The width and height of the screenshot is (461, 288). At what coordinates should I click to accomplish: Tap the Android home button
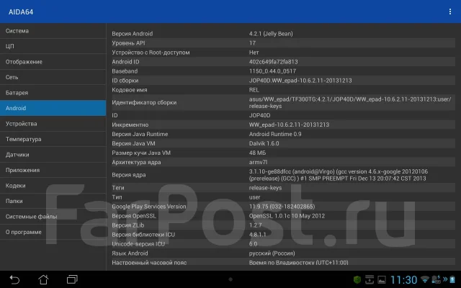click(x=43, y=279)
